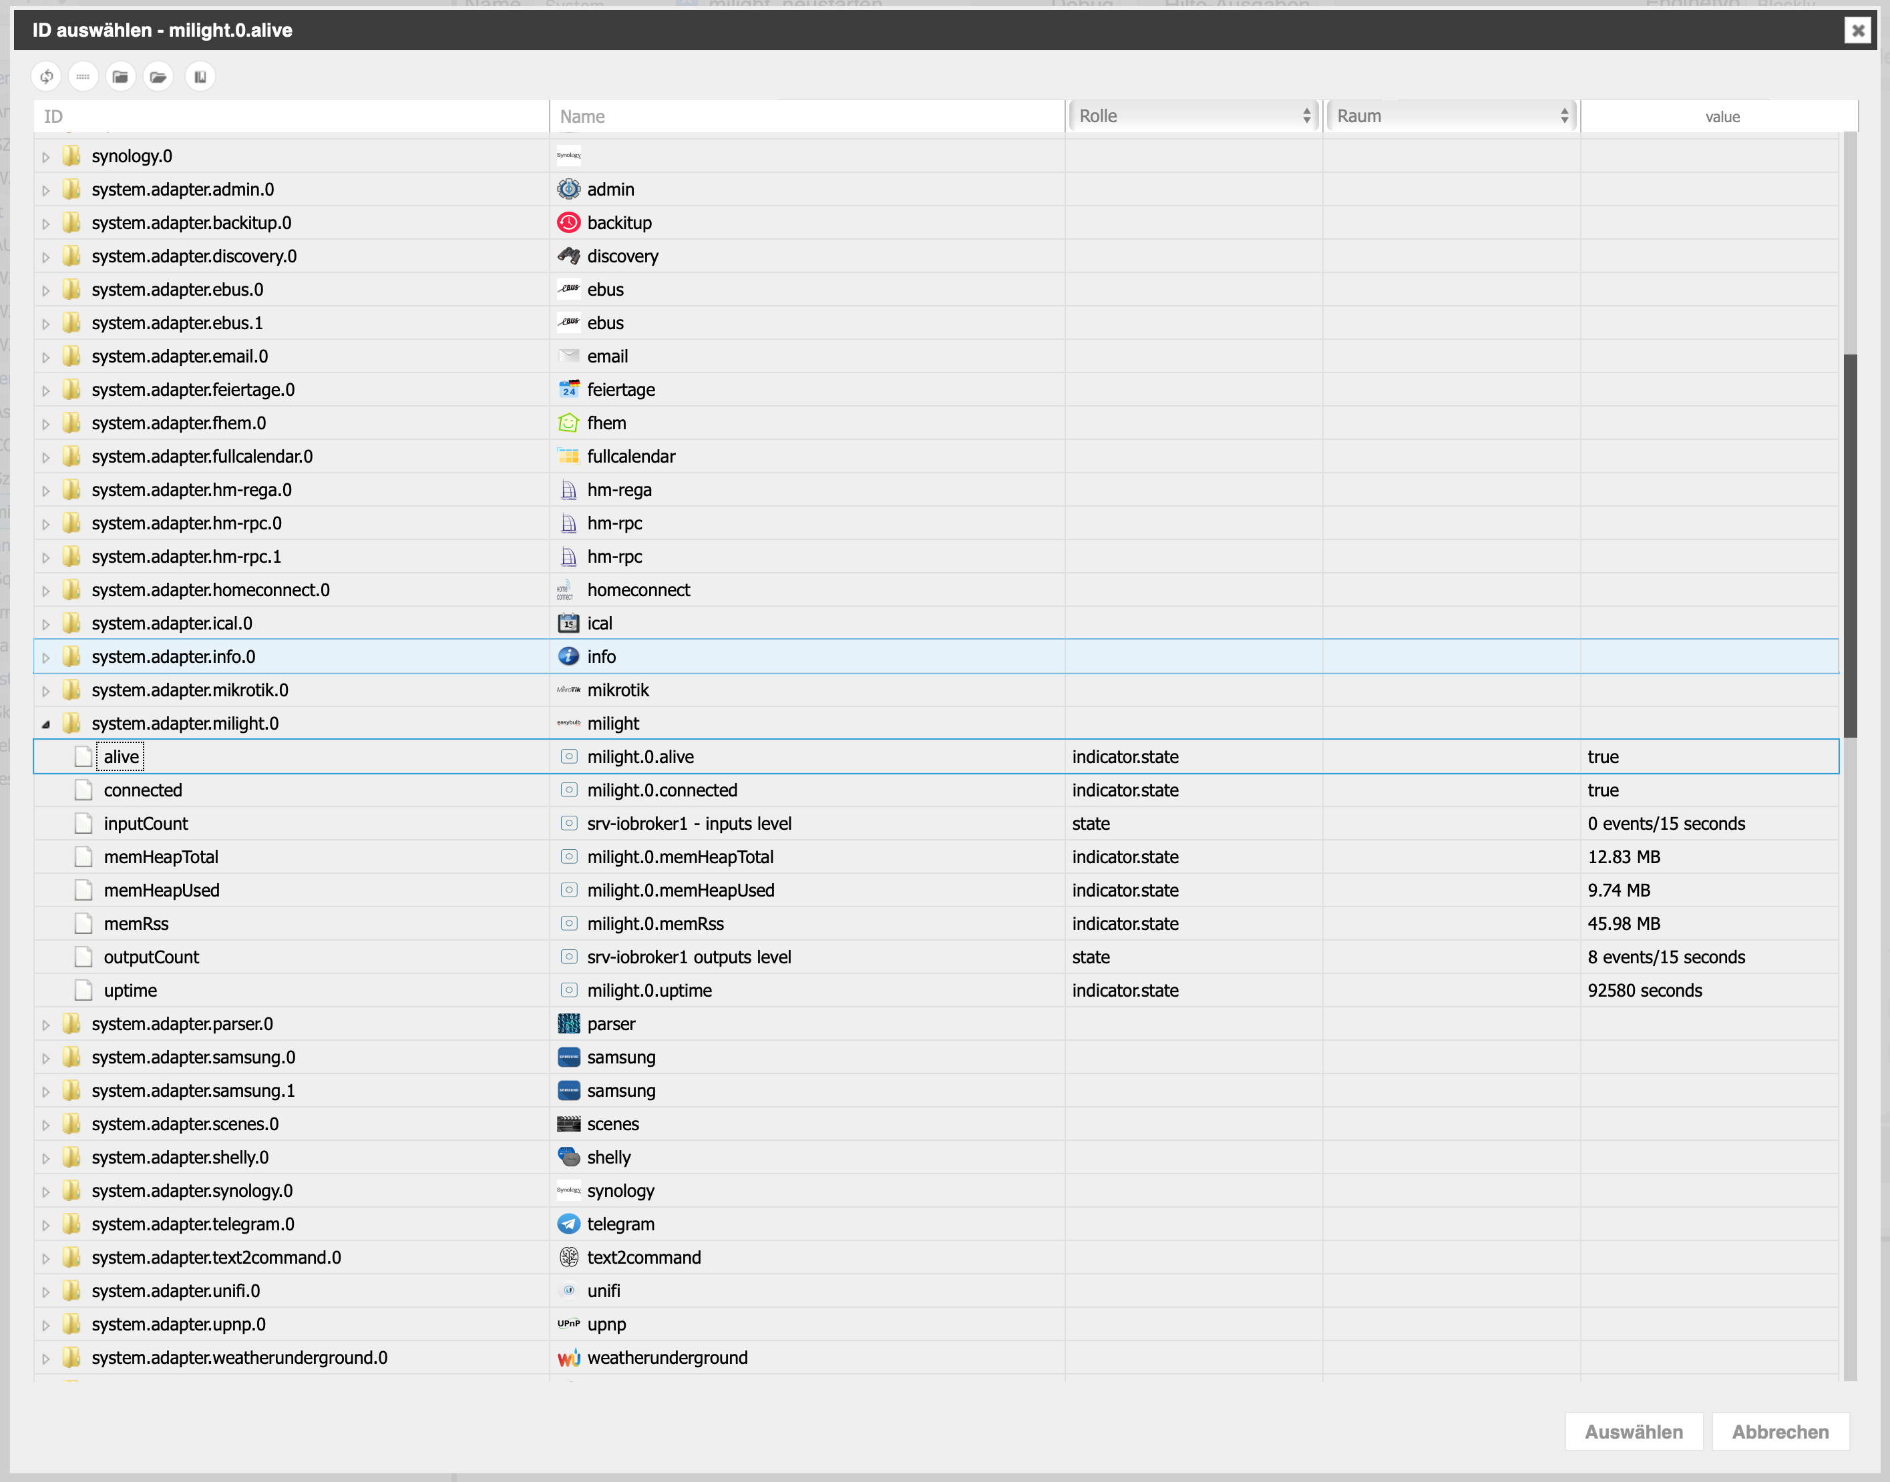Viewport: 1890px width, 1482px height.
Task: Select system.adapter.info.0 row
Action: (x=936, y=657)
